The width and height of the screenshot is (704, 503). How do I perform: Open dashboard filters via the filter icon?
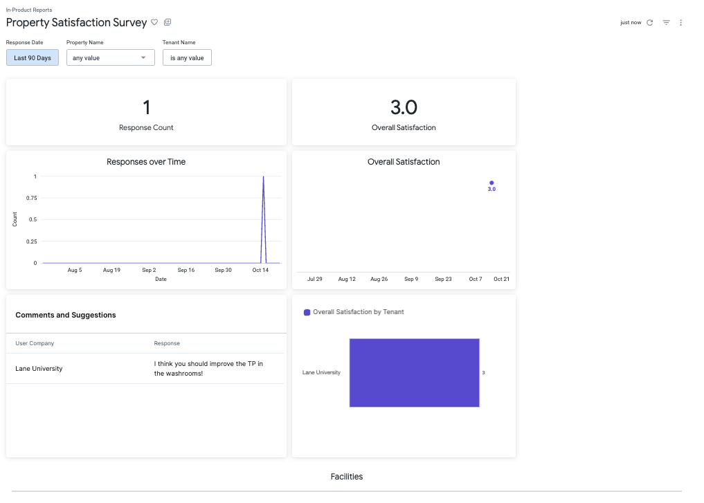tap(665, 22)
